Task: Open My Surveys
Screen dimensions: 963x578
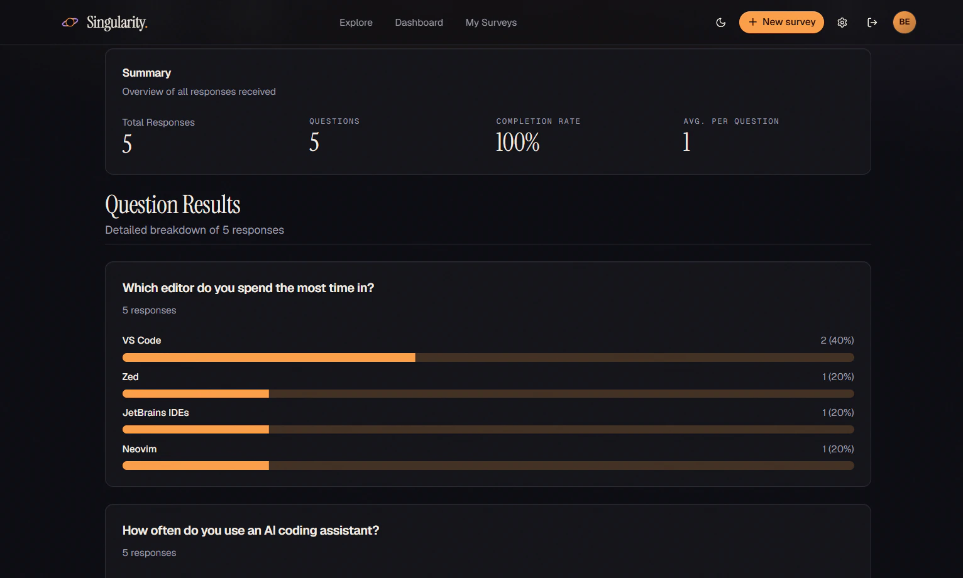Action: coord(491,23)
